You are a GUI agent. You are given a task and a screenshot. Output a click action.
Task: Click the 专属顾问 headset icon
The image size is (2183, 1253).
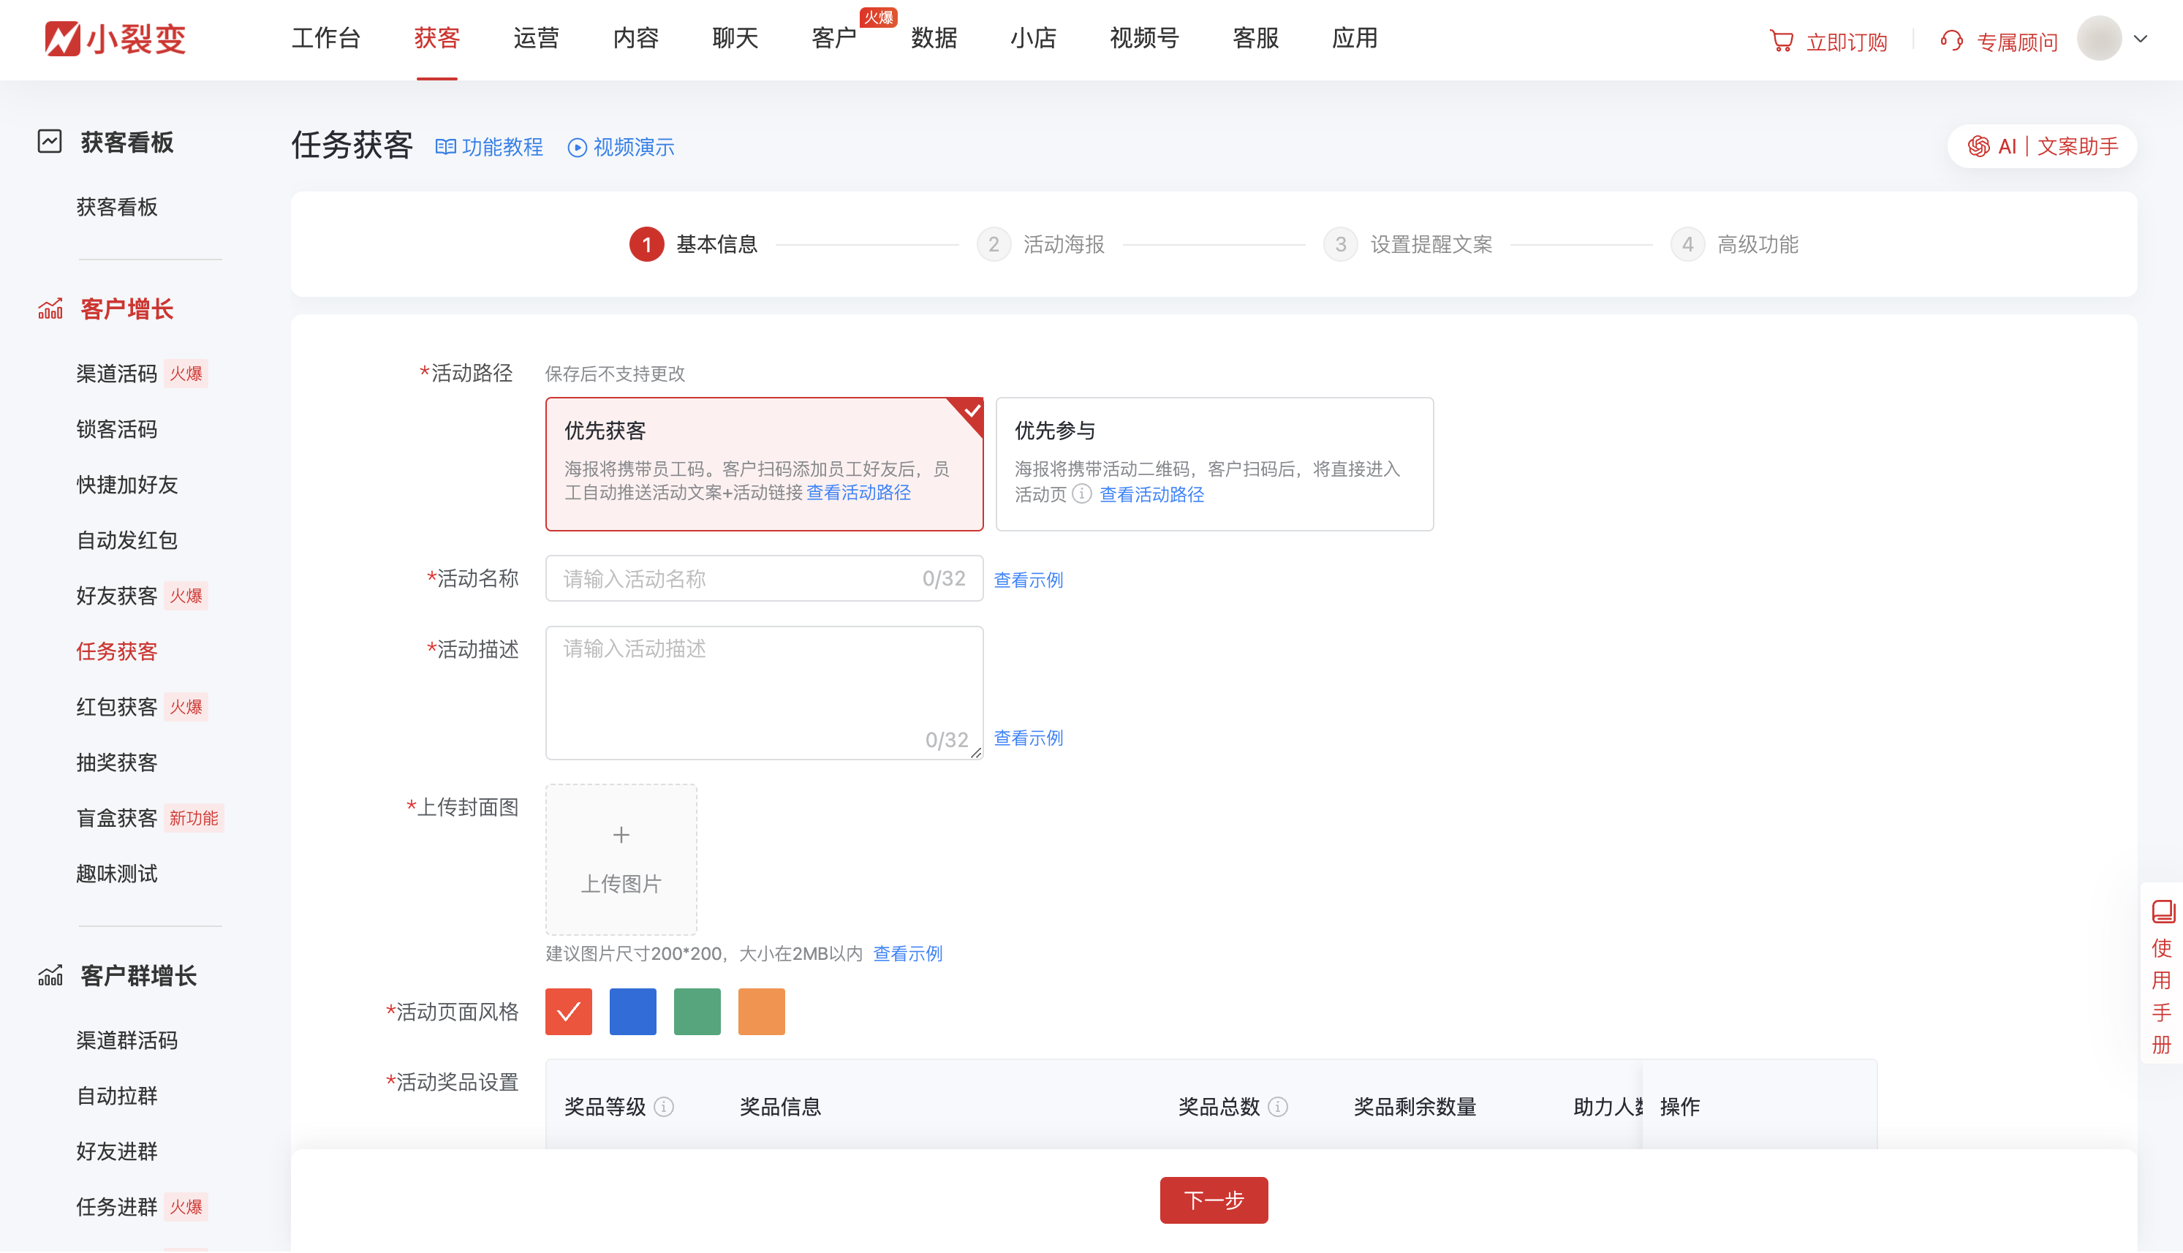1950,40
